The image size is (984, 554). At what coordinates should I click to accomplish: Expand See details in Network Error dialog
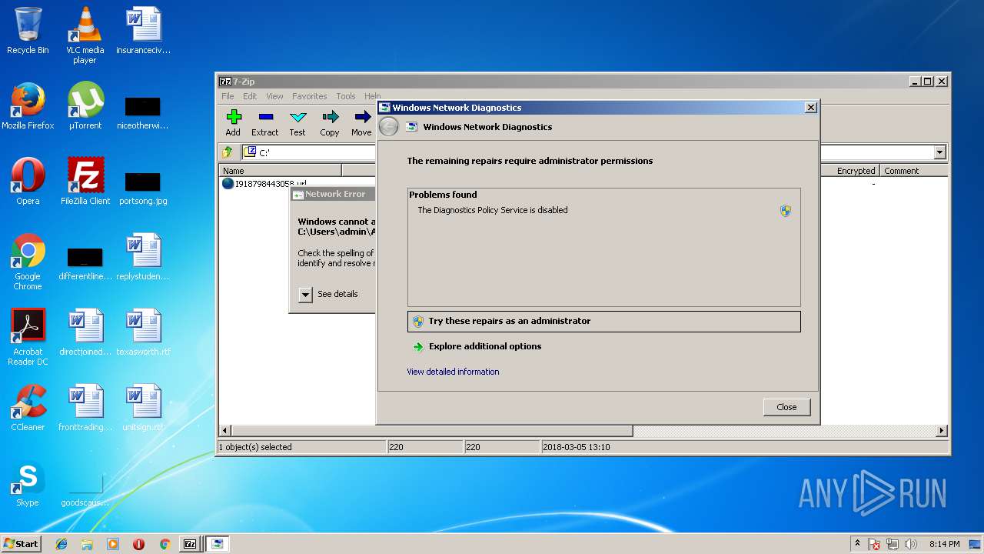coord(305,294)
